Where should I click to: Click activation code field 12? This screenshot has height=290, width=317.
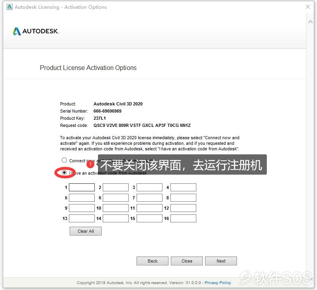coord(183,208)
